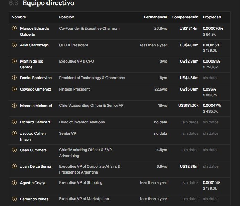Select the name Fernando Yunes
Image resolution: width=240 pixels, height=206 pixels.
(34, 199)
